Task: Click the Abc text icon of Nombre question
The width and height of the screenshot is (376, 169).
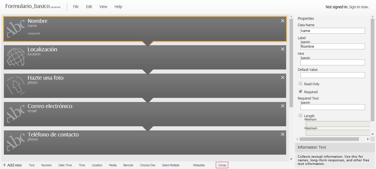Action: point(15,29)
